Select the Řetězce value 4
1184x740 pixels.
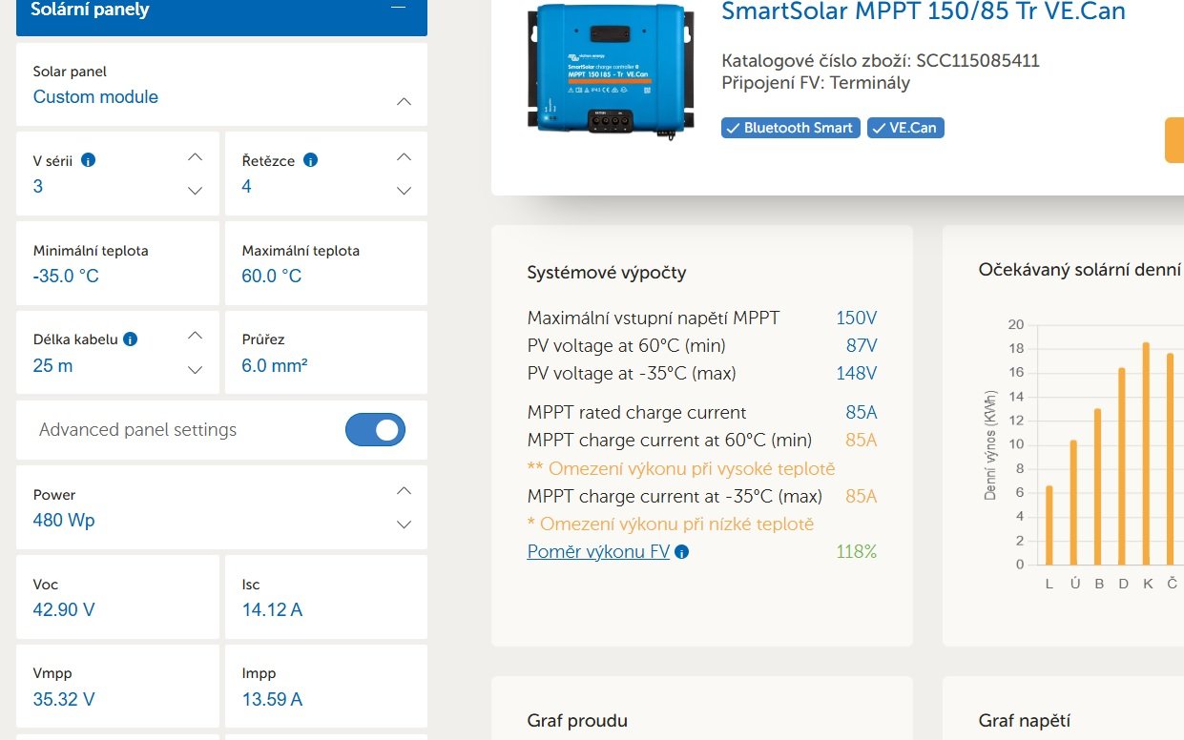(x=247, y=187)
